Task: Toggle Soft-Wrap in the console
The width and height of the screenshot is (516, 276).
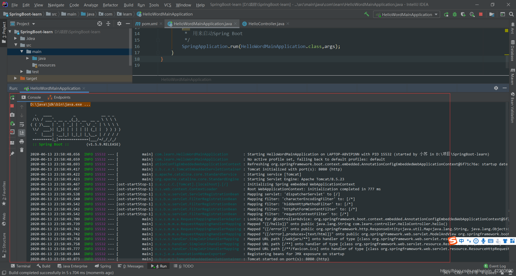Action: pos(22,124)
